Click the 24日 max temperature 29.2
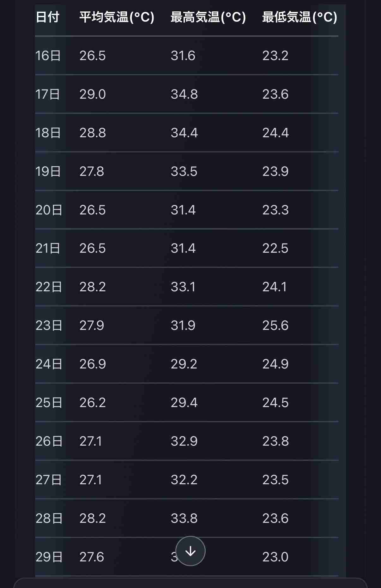Viewport: 381px width, 588px height. coord(184,364)
